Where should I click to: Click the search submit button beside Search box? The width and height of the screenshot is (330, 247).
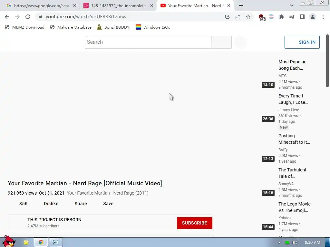click(x=221, y=42)
